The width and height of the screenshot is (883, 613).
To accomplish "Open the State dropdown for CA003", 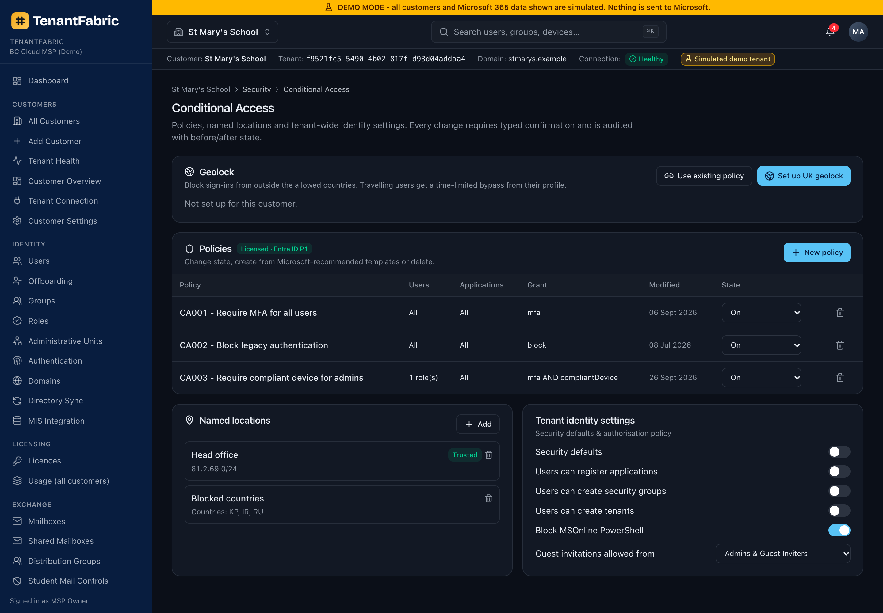I will click(x=761, y=378).
